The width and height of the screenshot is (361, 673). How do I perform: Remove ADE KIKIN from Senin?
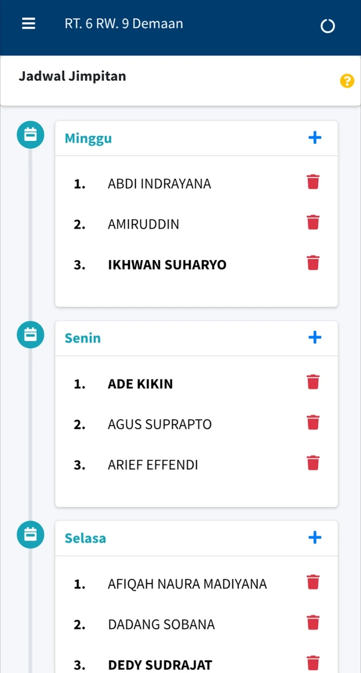click(313, 382)
